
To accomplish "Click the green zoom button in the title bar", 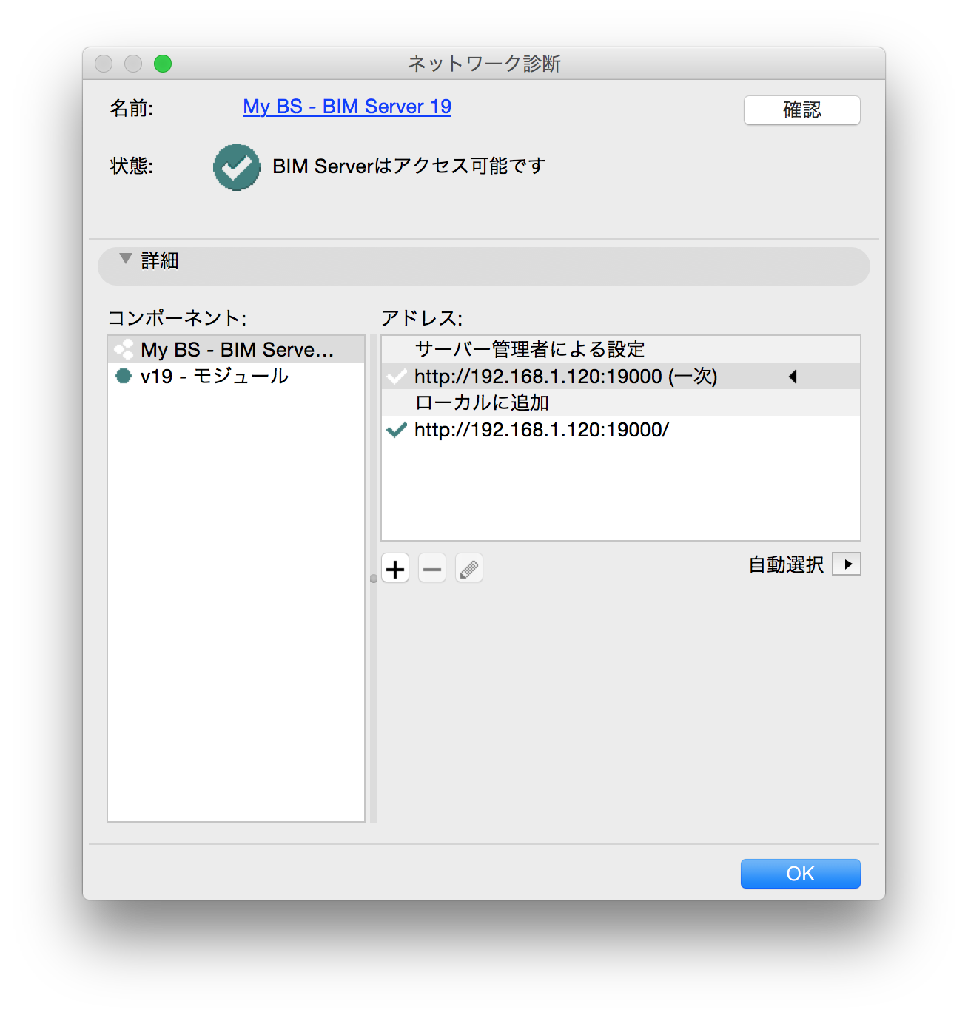I will tap(163, 64).
